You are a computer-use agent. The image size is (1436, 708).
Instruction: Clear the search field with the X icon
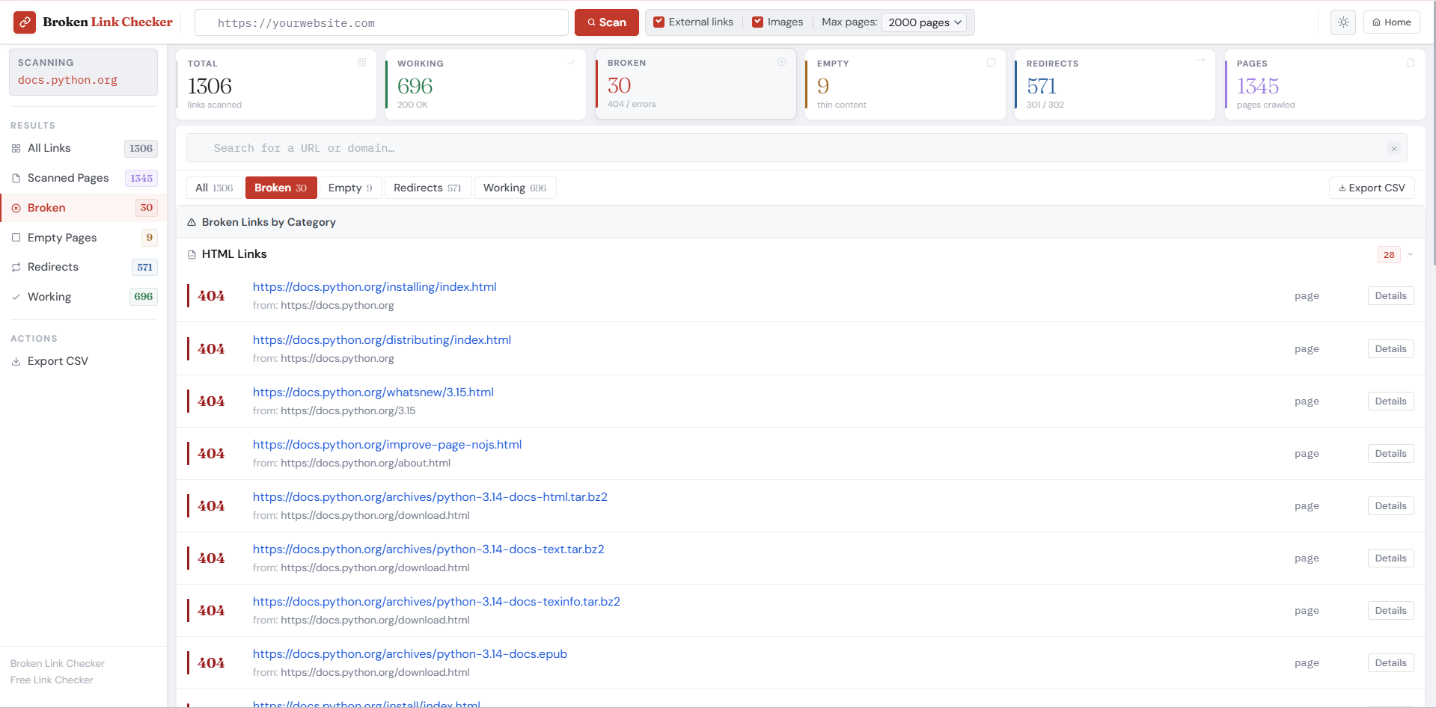click(1393, 148)
